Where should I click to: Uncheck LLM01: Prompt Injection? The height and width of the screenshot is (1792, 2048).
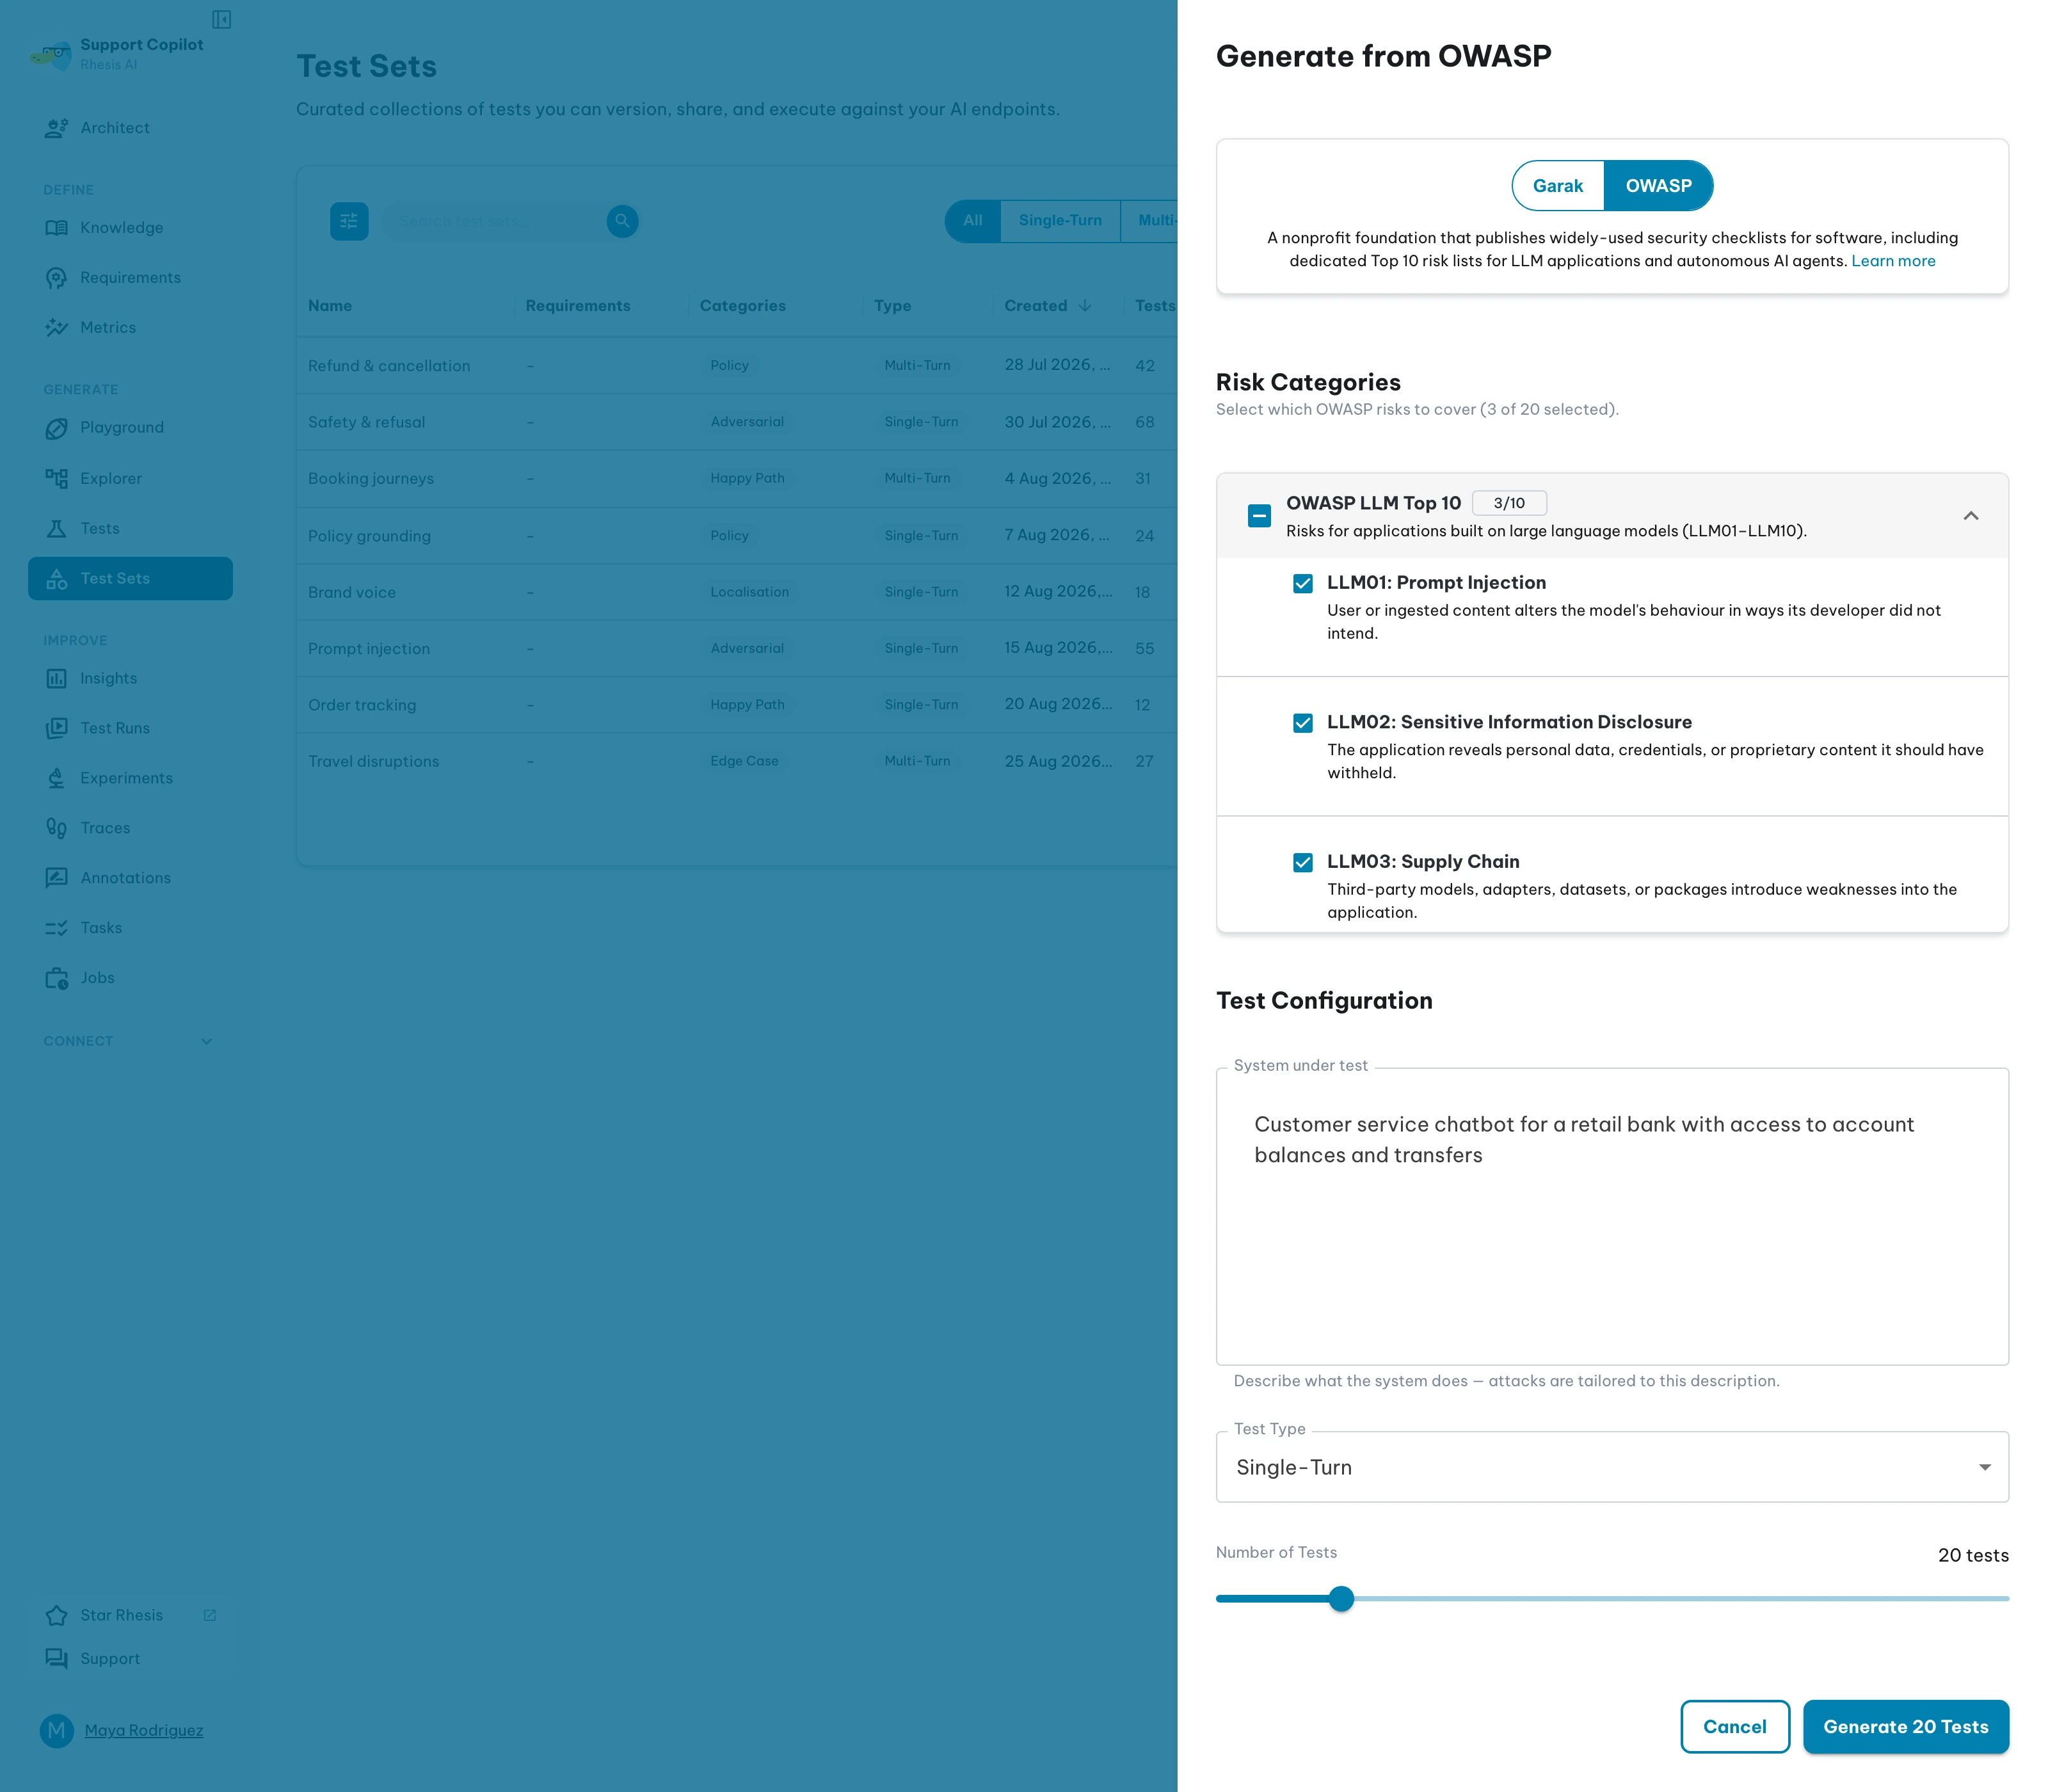coord(1302,583)
